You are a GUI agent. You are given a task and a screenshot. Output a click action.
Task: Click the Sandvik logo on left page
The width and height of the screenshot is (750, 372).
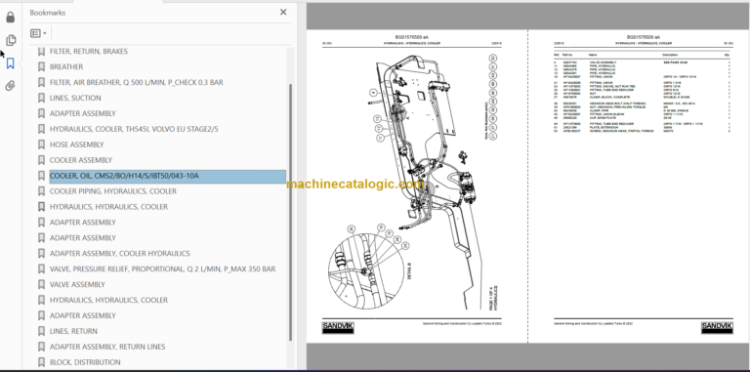[338, 327]
